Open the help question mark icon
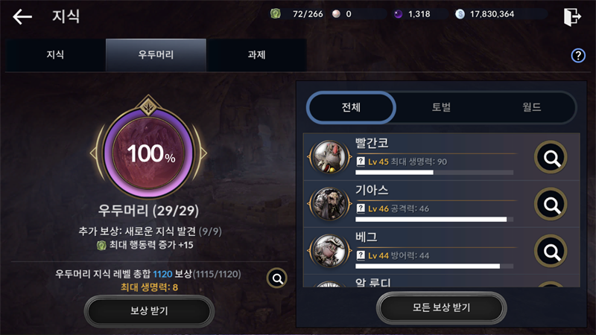This screenshot has height=335, width=596. 578,55
